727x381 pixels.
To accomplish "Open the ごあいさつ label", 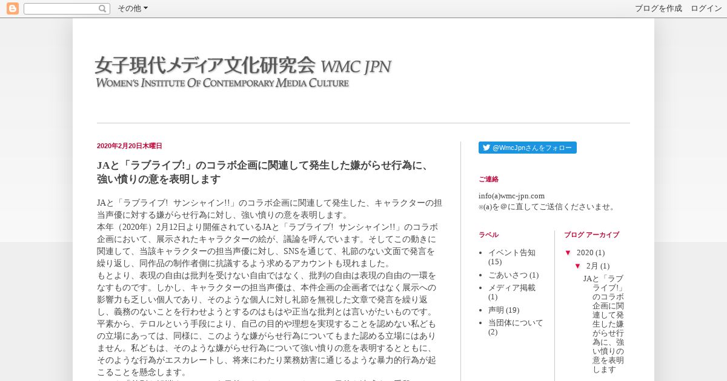I will coord(508,275).
